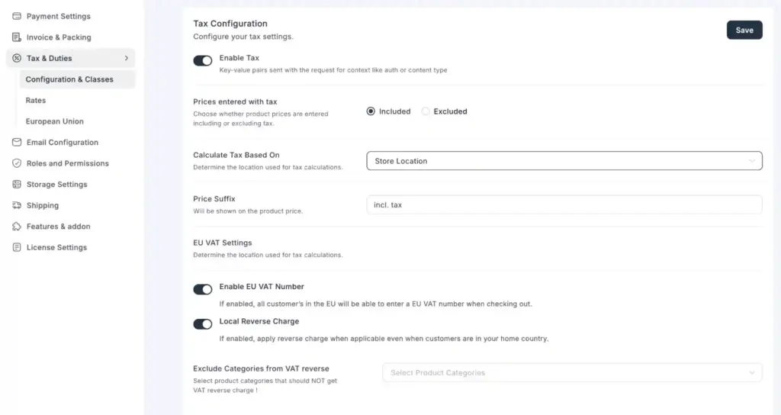Click the Payment Settings card icon

pos(17,16)
